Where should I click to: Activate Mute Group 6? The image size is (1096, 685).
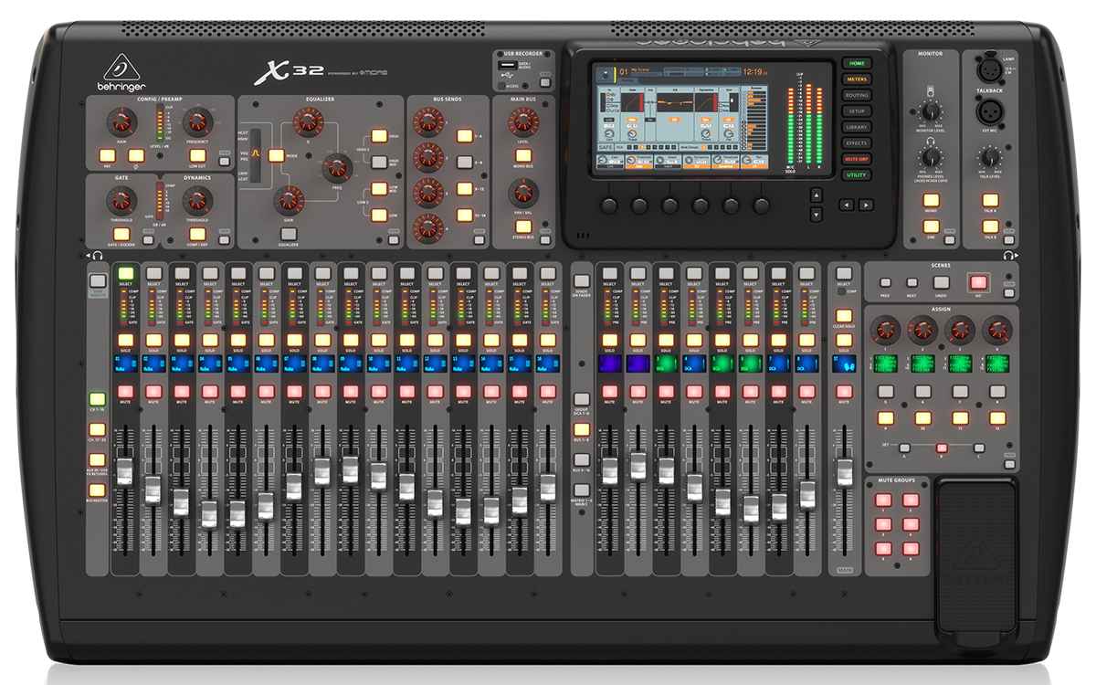(911, 549)
